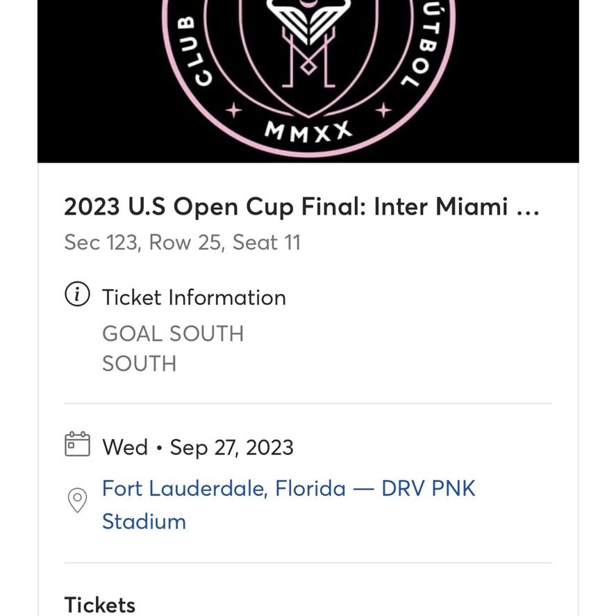Screen dimensions: 616x616
Task: Click the Wed Sep 27, 2023 date
Action: coord(198,447)
